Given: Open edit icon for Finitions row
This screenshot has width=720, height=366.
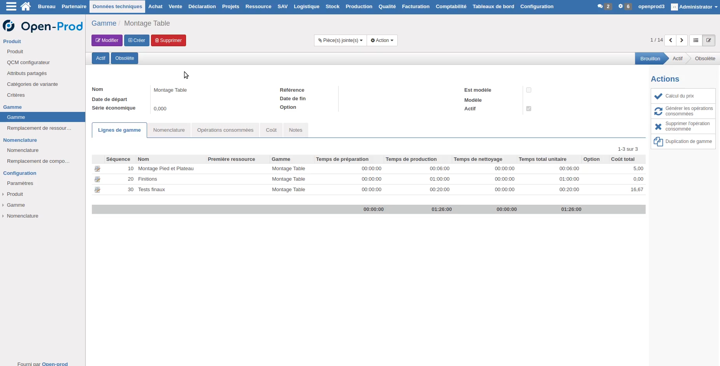Looking at the screenshot, I should click(x=97, y=179).
